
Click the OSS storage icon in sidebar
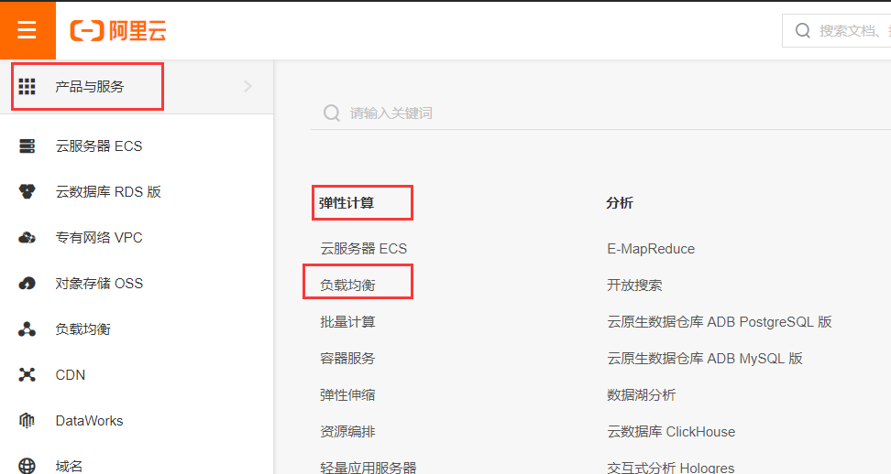pyautogui.click(x=27, y=284)
